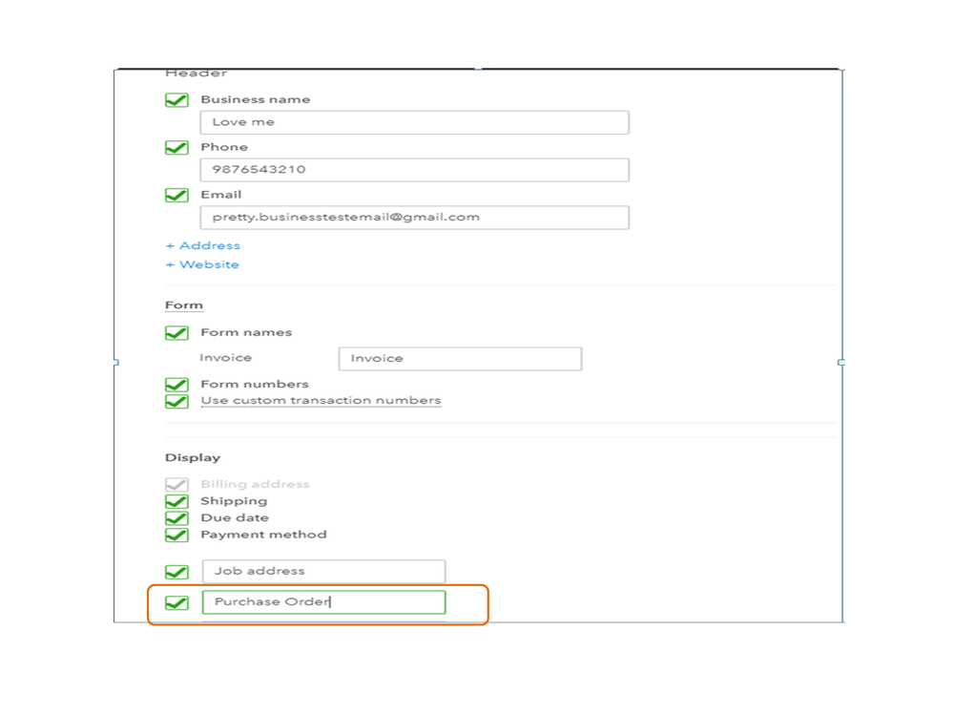Open Use custom transaction numbers link
This screenshot has height=715, width=953.
pos(321,401)
